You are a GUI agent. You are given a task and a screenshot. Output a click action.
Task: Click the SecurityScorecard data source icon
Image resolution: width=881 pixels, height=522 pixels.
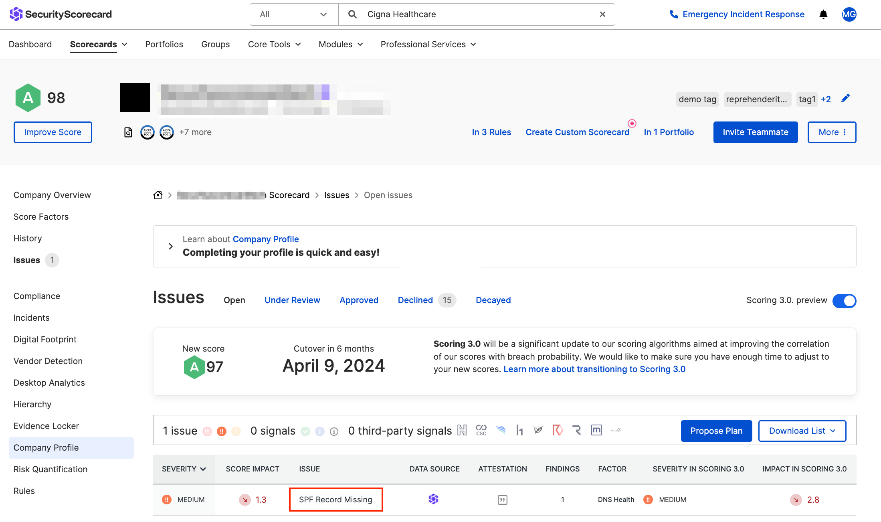point(433,499)
